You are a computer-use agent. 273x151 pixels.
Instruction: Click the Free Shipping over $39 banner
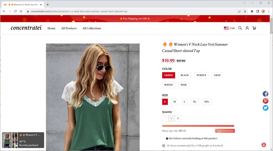coord(135,19)
